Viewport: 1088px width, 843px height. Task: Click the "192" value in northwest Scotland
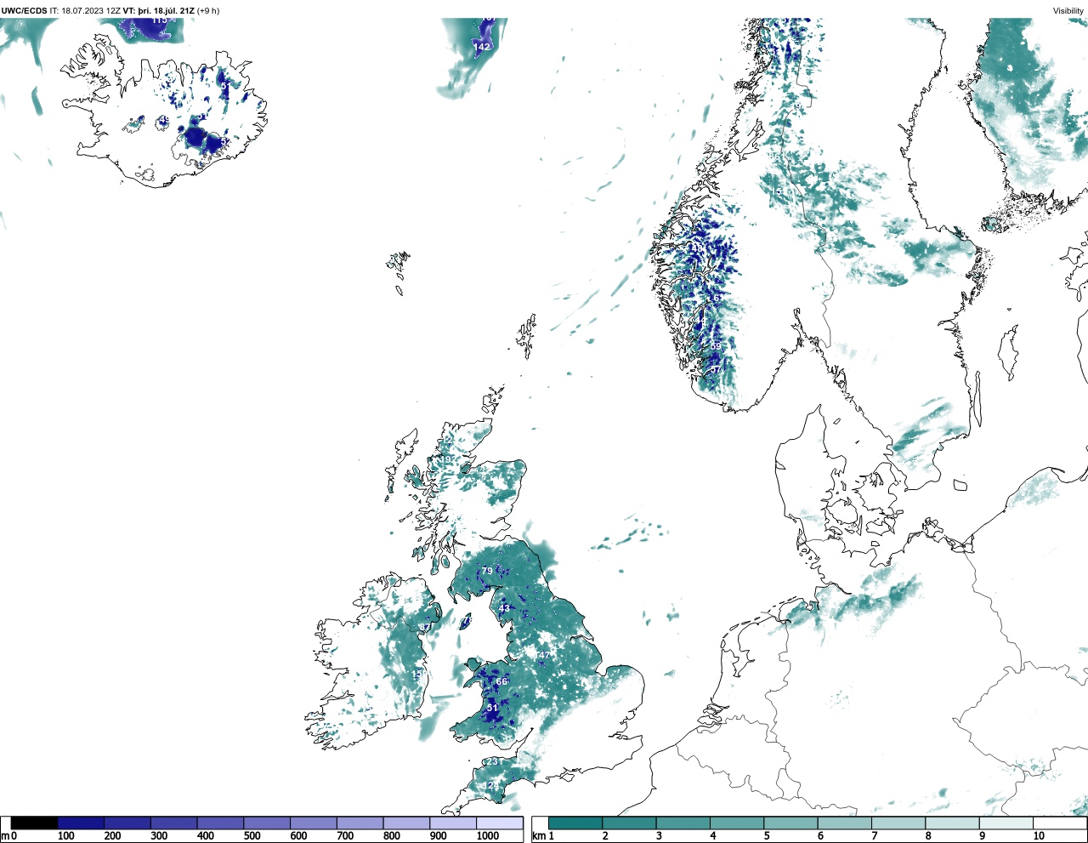click(447, 460)
